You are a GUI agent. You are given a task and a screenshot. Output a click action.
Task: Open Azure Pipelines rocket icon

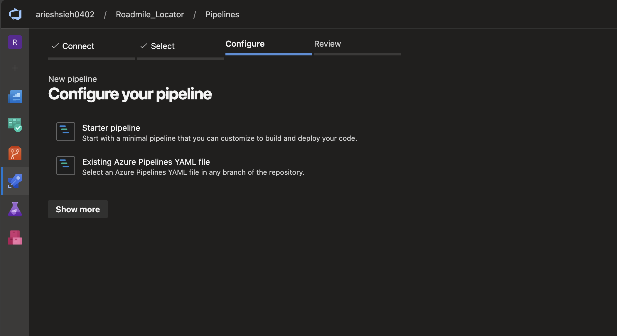[x=15, y=181]
